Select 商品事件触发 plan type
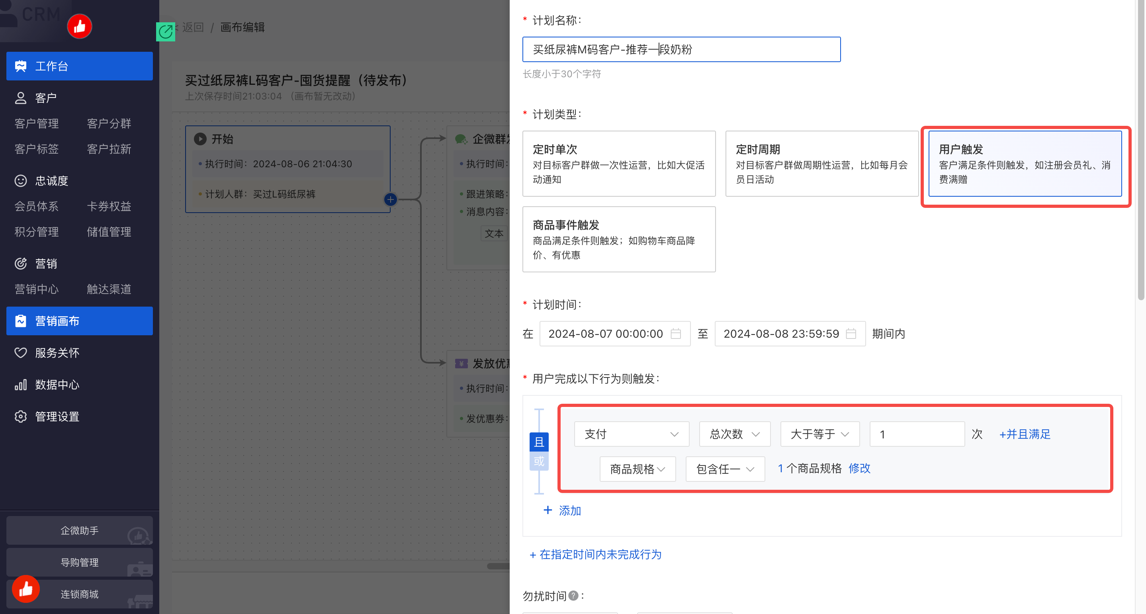1146x614 pixels. (x=619, y=239)
